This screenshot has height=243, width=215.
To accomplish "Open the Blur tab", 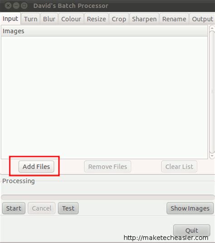I will coord(49,19).
